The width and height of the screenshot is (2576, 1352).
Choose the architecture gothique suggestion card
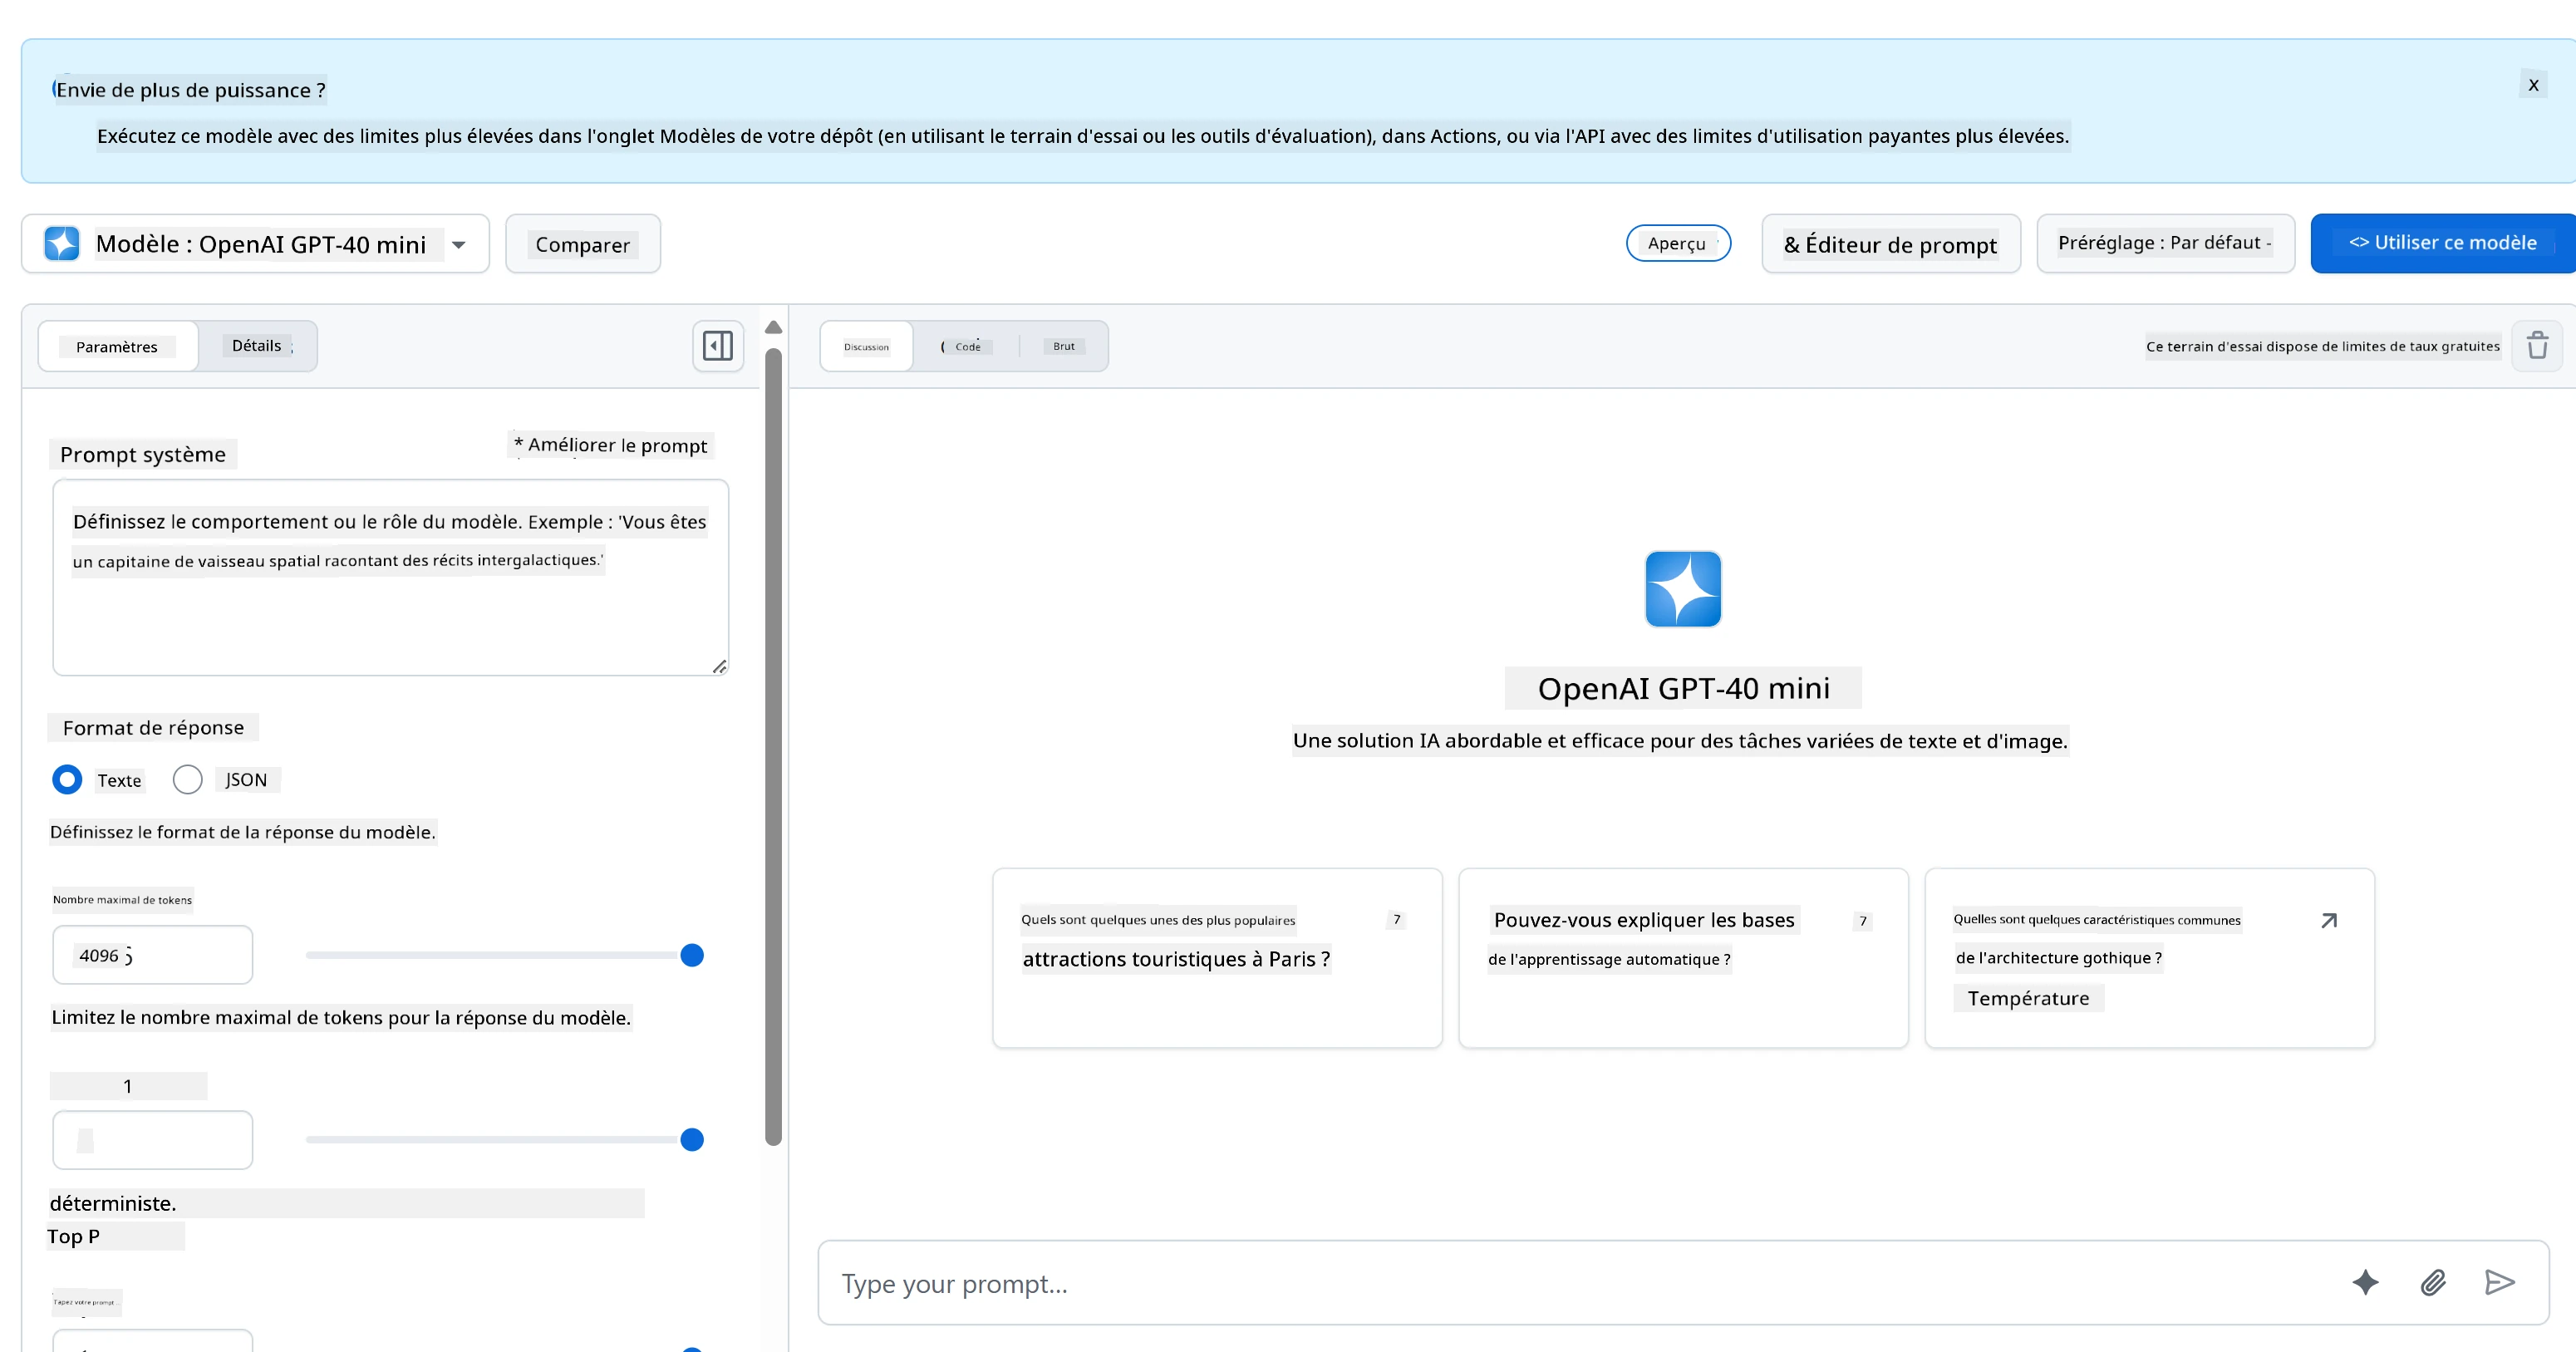click(x=2149, y=958)
